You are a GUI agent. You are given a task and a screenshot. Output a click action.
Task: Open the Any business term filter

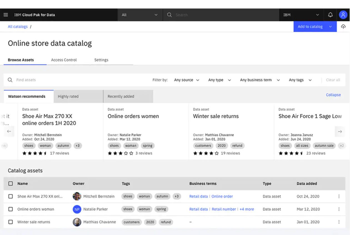click(x=260, y=80)
